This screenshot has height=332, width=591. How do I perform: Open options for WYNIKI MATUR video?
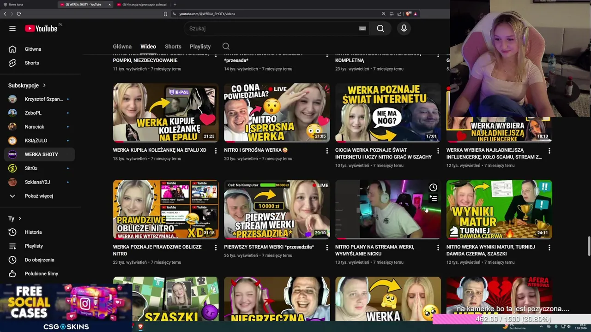pyautogui.click(x=549, y=248)
